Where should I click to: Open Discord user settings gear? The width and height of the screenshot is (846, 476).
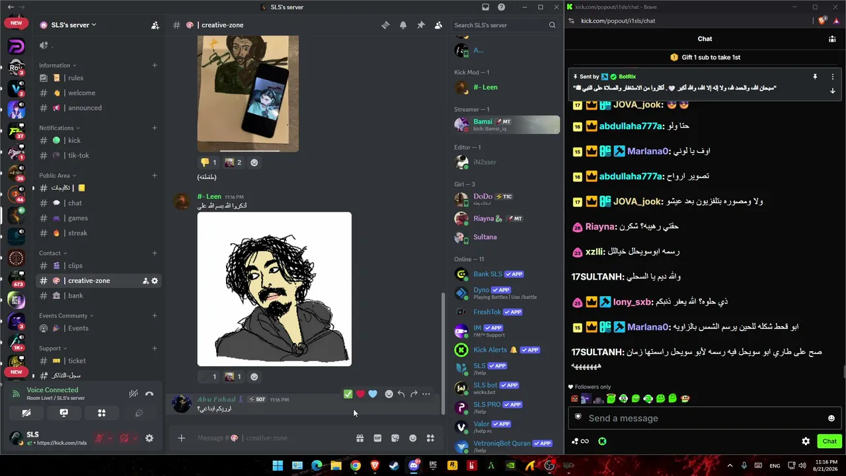149,438
